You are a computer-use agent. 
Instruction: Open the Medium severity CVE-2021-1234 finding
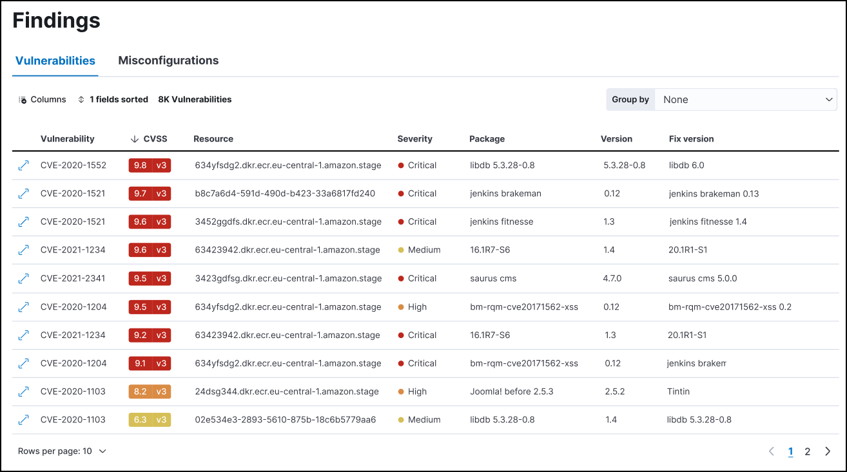coord(23,250)
